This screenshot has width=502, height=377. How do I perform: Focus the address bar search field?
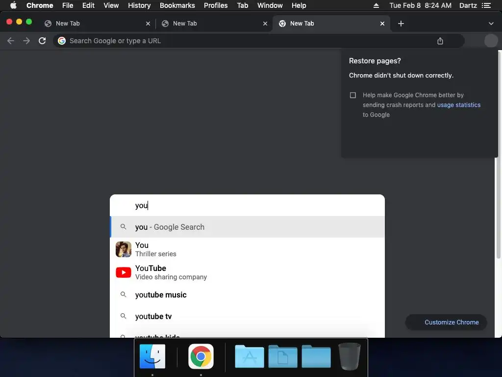[259, 41]
